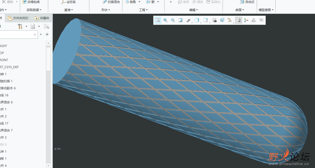Screen dimensions: 315x168
Task: Select the RONT datum plane tree item
Action: (x=4, y=60)
